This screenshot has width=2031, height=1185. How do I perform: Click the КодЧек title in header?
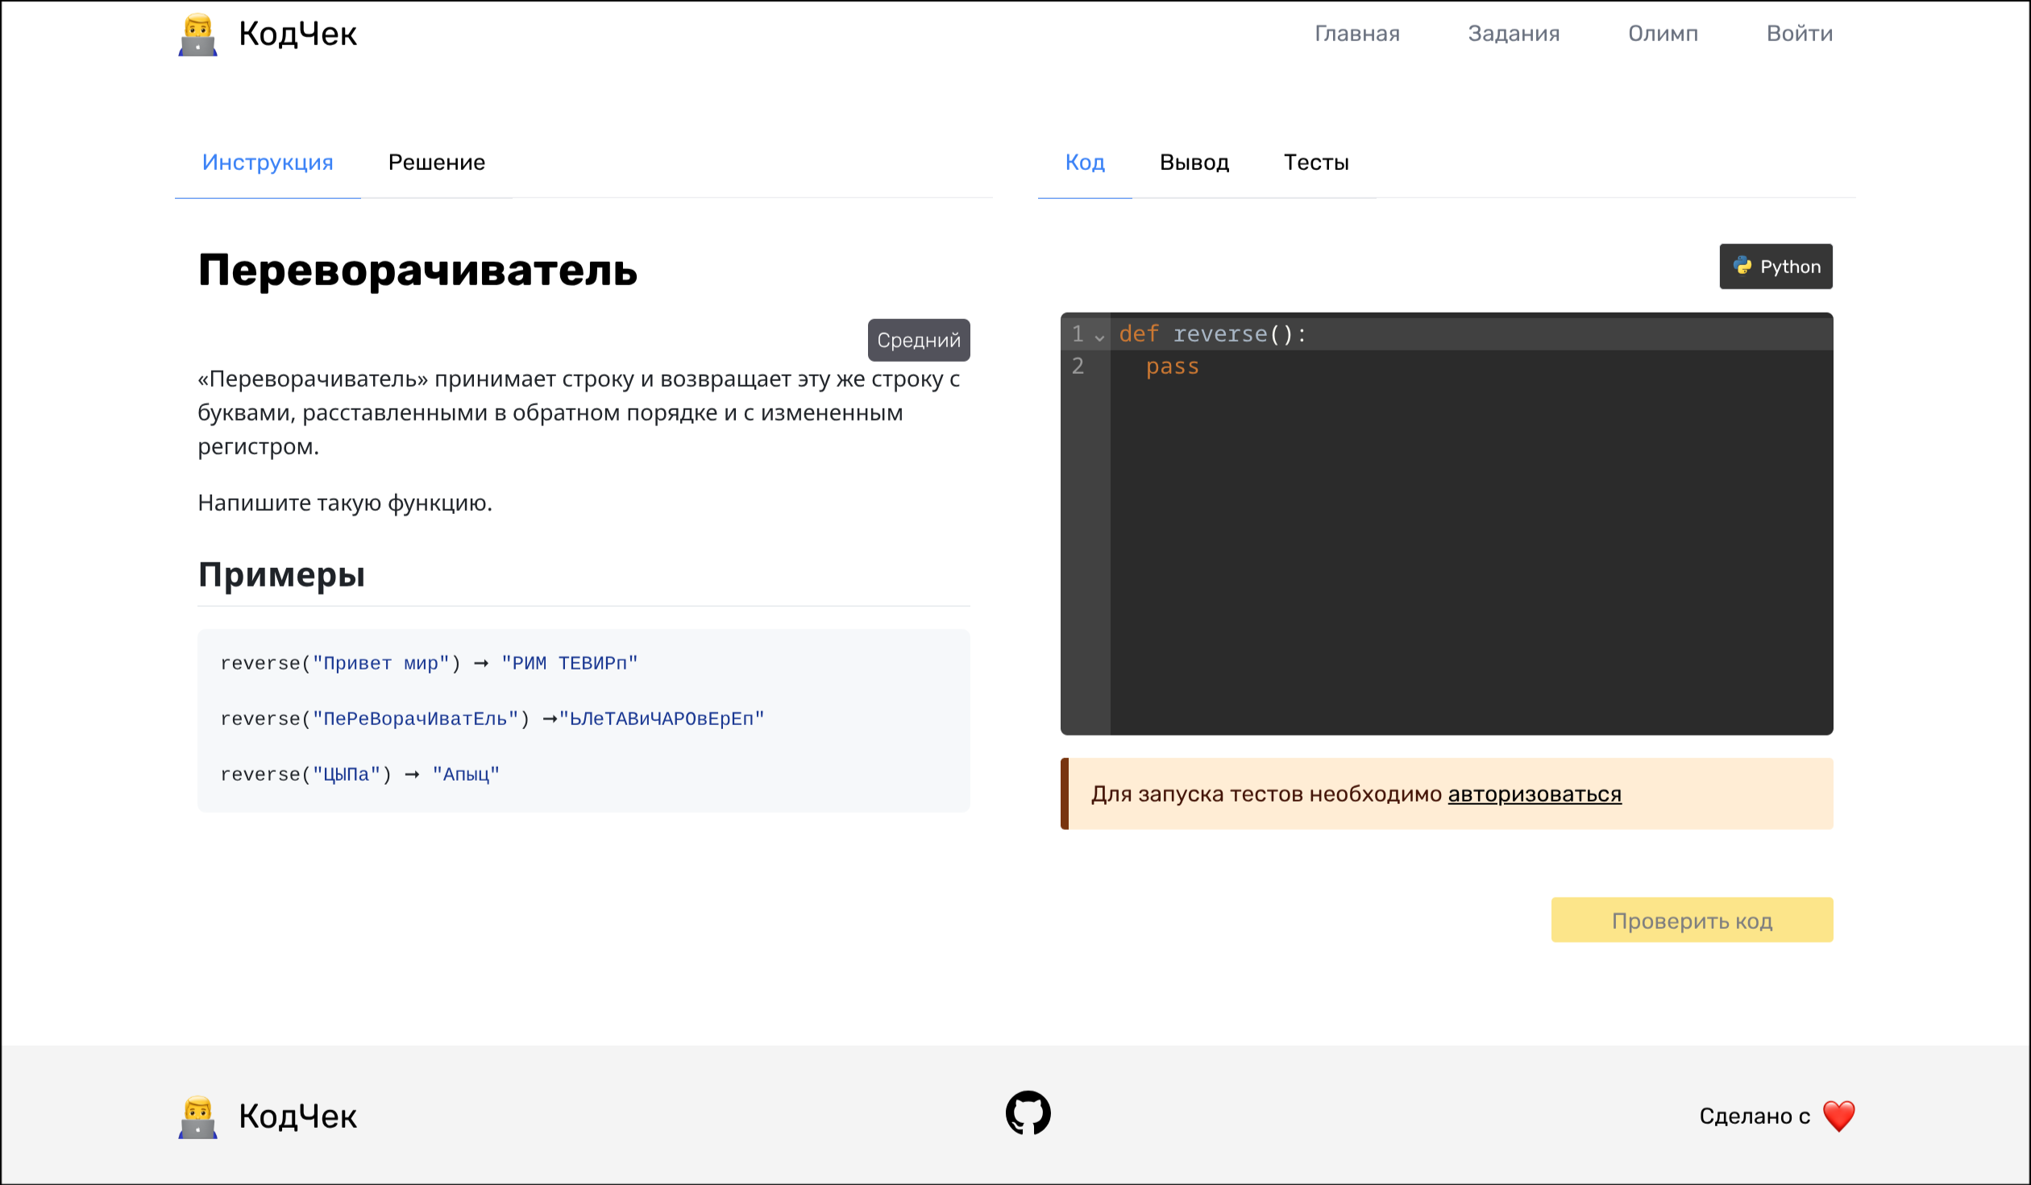(x=297, y=34)
